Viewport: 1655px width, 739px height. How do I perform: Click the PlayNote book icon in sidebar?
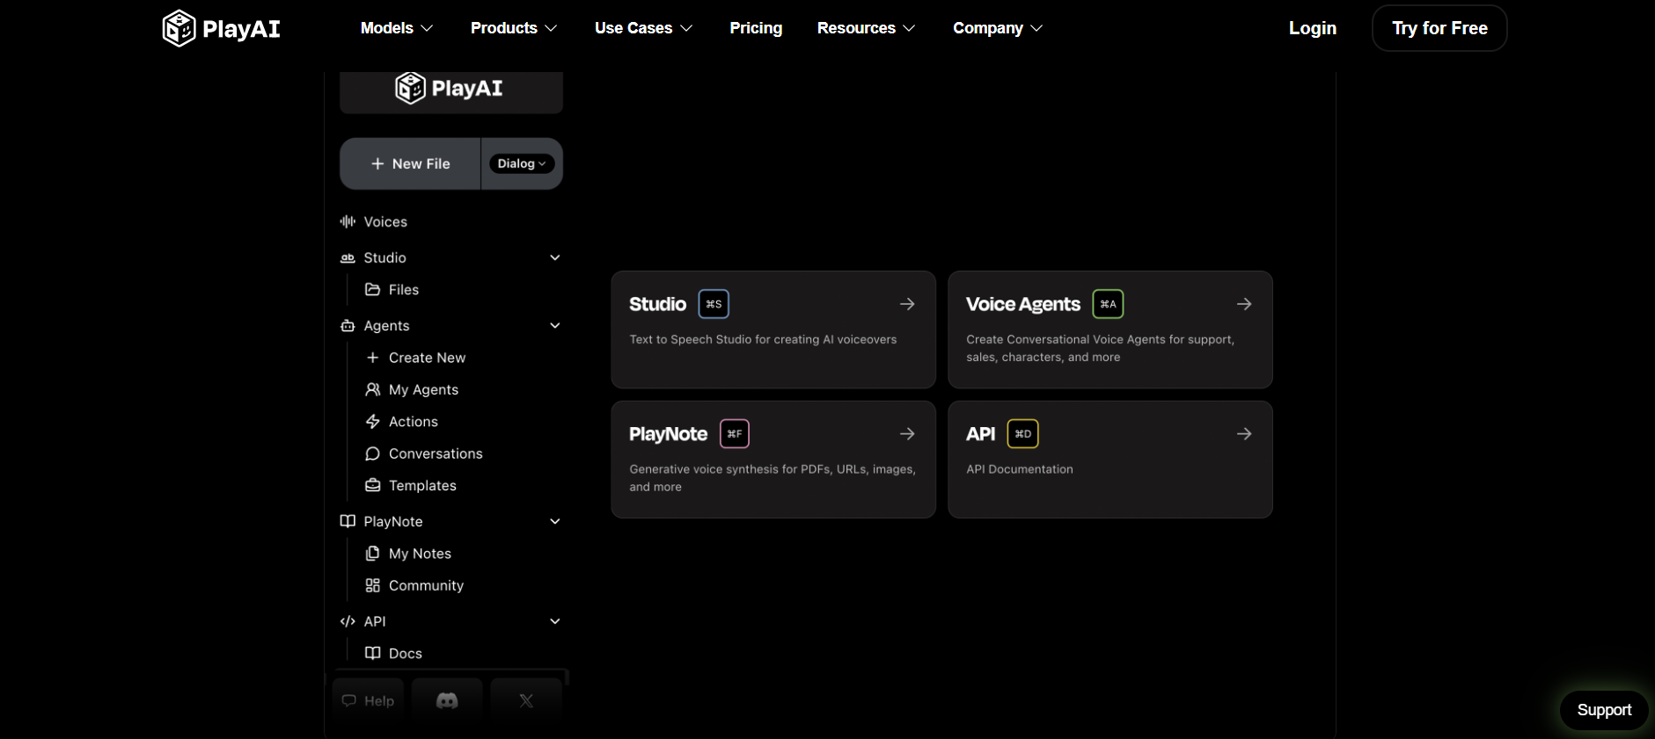click(x=348, y=521)
